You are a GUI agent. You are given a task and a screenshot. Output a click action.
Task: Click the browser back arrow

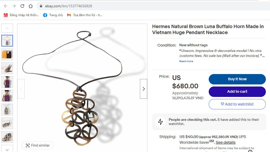click(6, 6)
